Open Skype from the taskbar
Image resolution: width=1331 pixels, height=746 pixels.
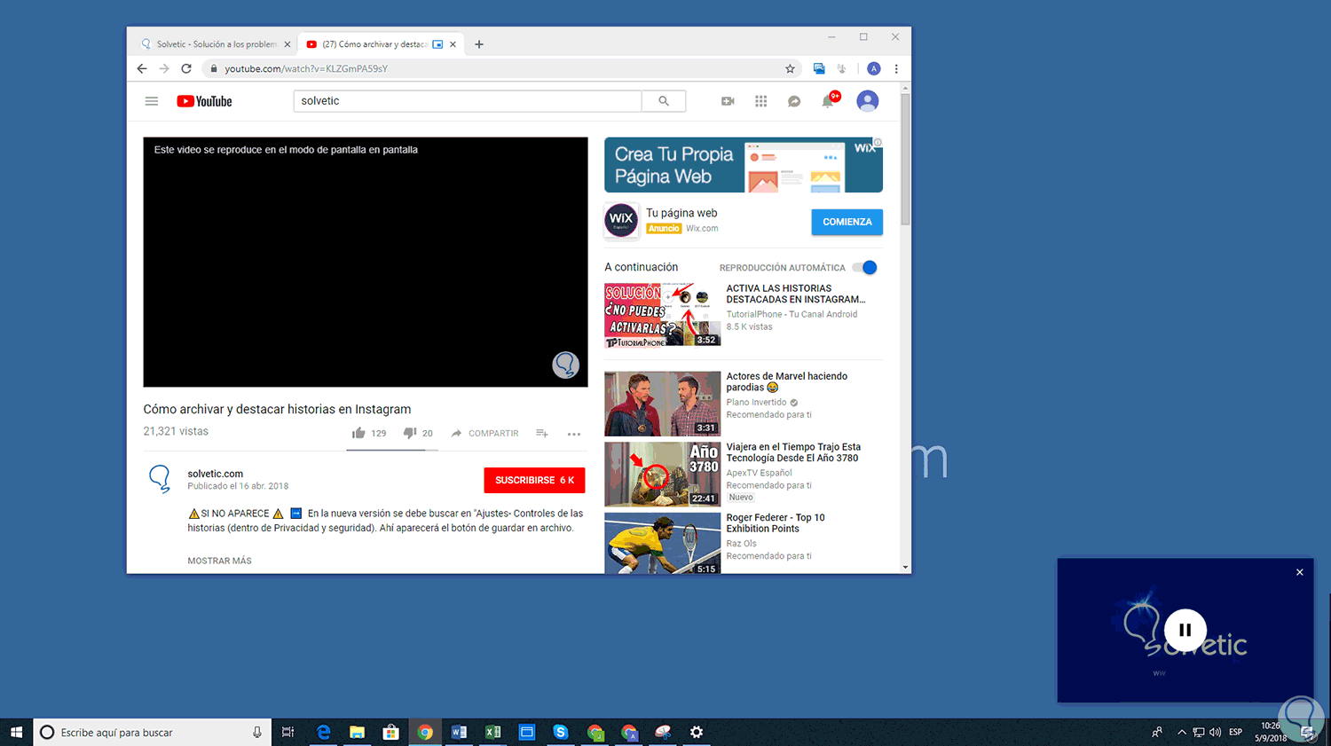point(561,732)
